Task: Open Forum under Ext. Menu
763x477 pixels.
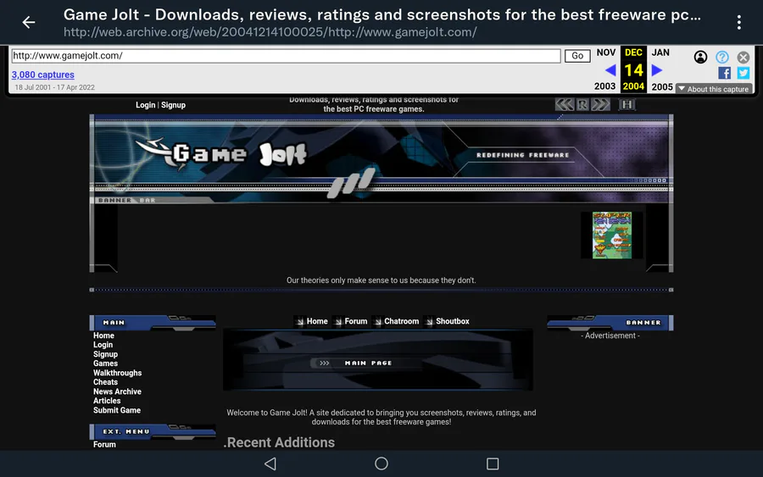Action: [x=104, y=445]
